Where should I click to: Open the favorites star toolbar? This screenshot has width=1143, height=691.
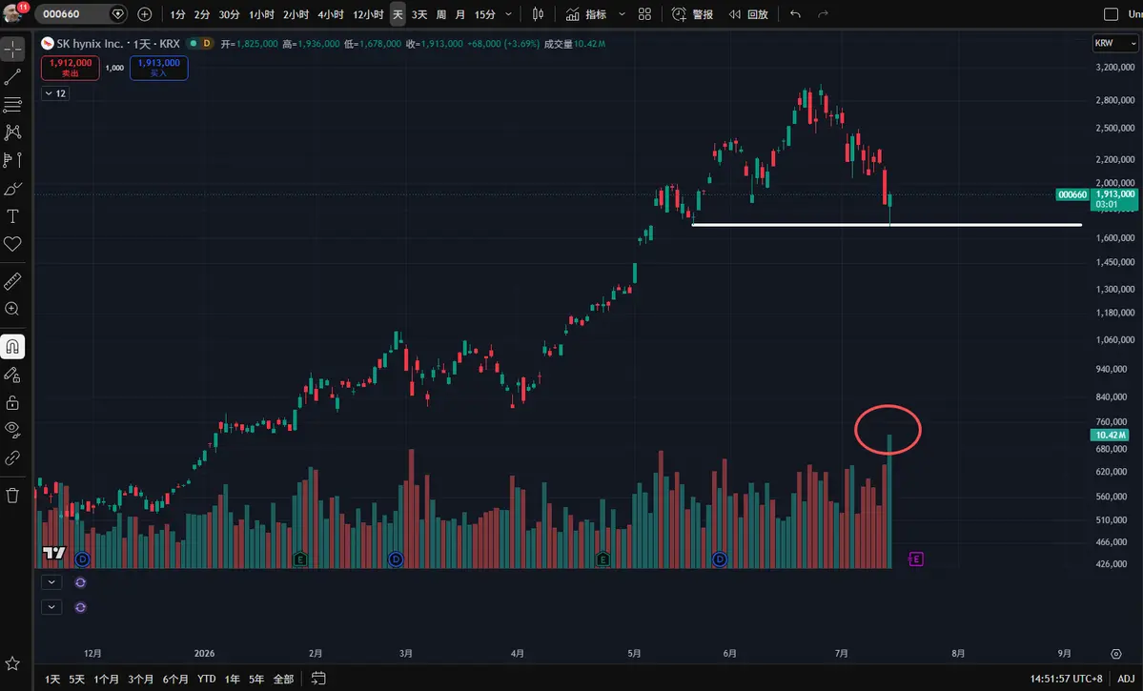tap(12, 663)
